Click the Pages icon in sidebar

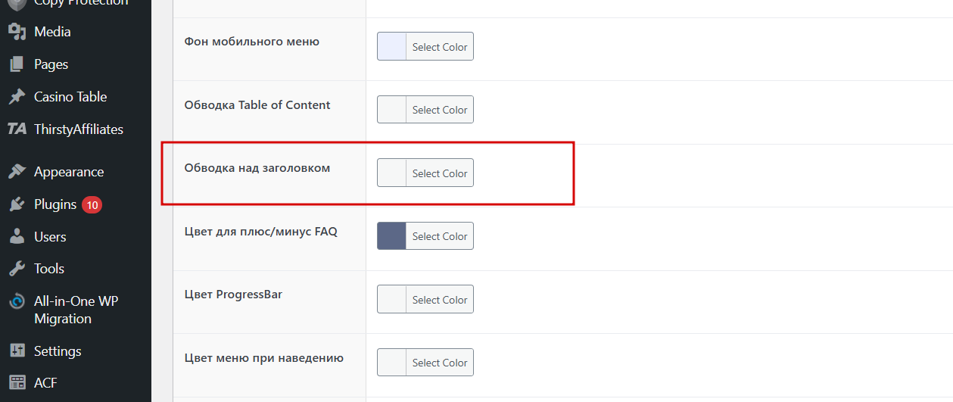17,64
